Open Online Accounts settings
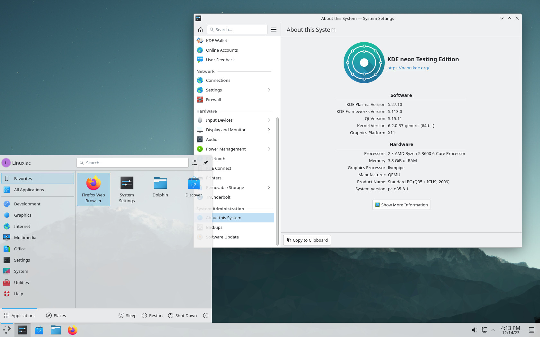This screenshot has width=540, height=337. pyautogui.click(x=234, y=50)
